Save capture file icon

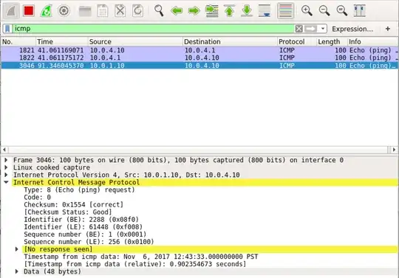[103, 11]
